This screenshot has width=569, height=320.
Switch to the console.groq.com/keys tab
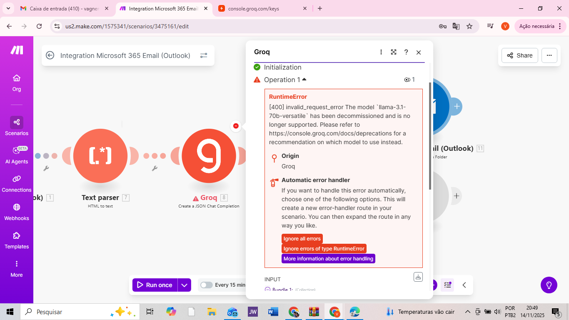[x=263, y=8]
